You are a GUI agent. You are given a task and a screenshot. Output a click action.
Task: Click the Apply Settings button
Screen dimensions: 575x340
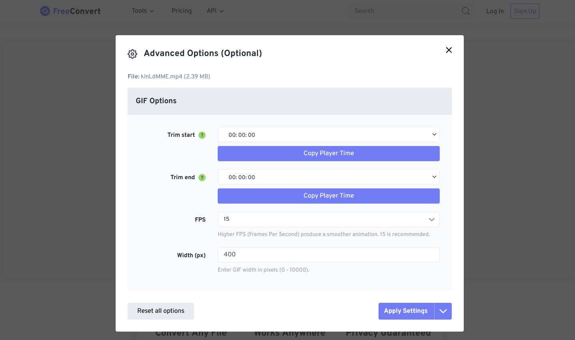click(406, 311)
